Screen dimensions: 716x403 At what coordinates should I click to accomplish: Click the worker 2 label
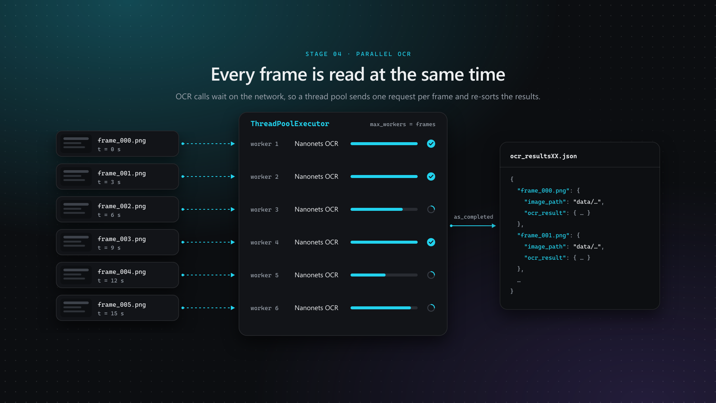pos(264,177)
